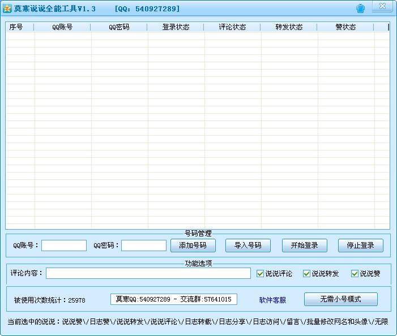Image resolution: width=397 pixels, height=336 pixels.
Task: Click the 添加号码 button
Action: click(193, 245)
